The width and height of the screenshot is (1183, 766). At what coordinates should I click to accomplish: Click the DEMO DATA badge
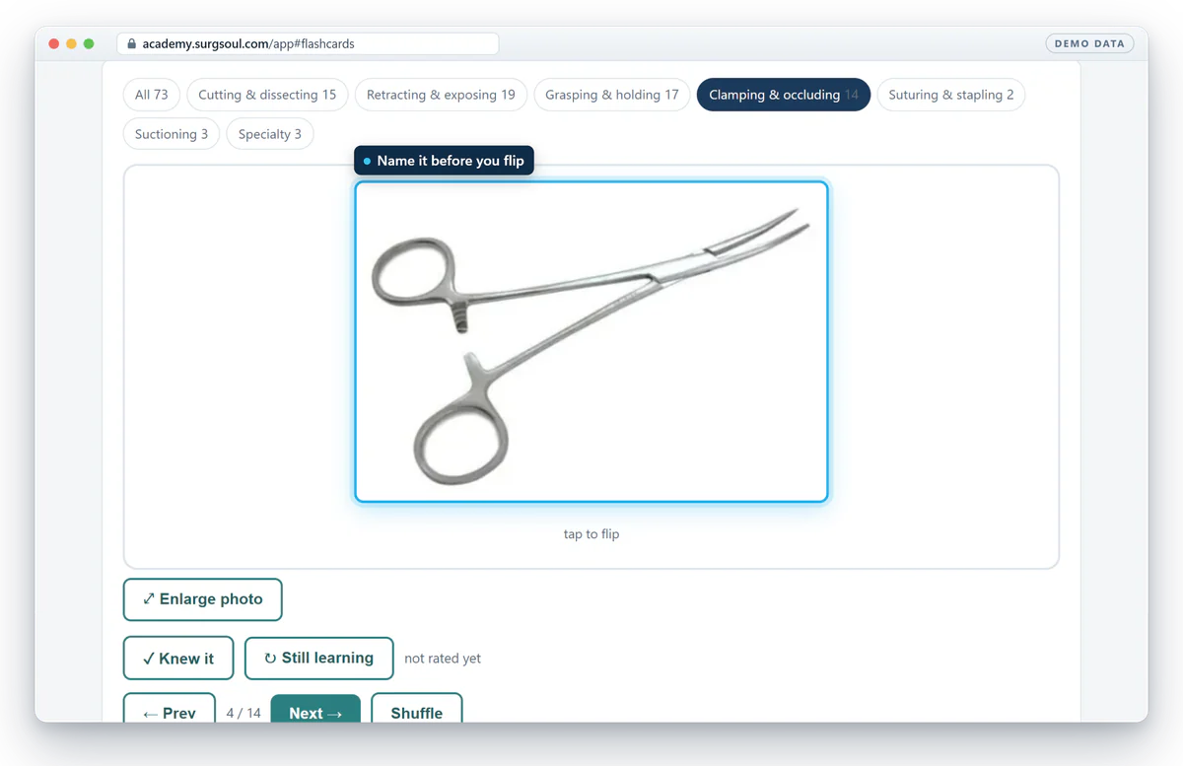(x=1089, y=44)
